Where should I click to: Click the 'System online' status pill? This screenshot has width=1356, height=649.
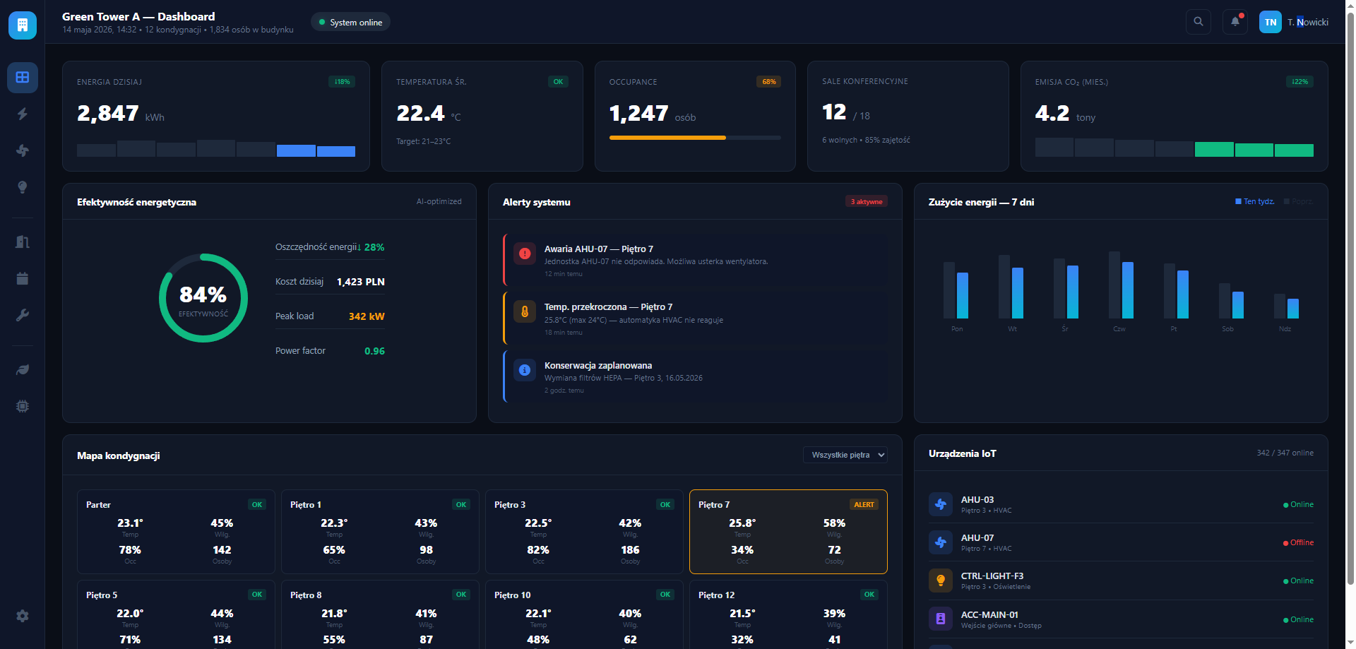coord(350,22)
